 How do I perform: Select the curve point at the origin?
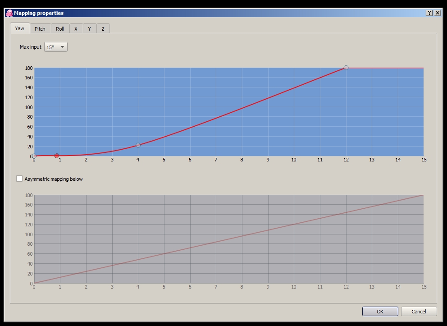[x=34, y=156]
